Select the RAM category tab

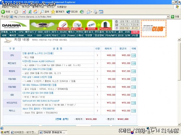tap(21, 35)
